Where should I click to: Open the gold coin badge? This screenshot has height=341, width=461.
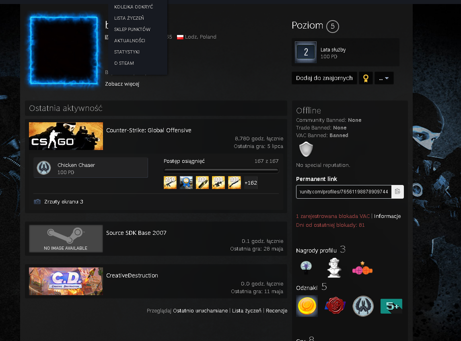point(307,306)
